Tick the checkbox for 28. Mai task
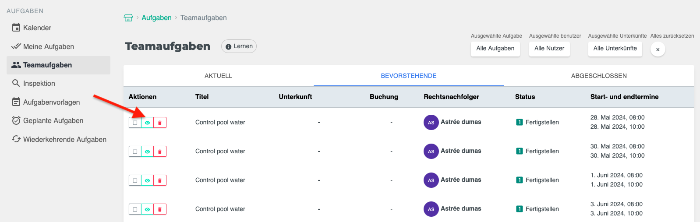The width and height of the screenshot is (700, 222). [x=135, y=123]
